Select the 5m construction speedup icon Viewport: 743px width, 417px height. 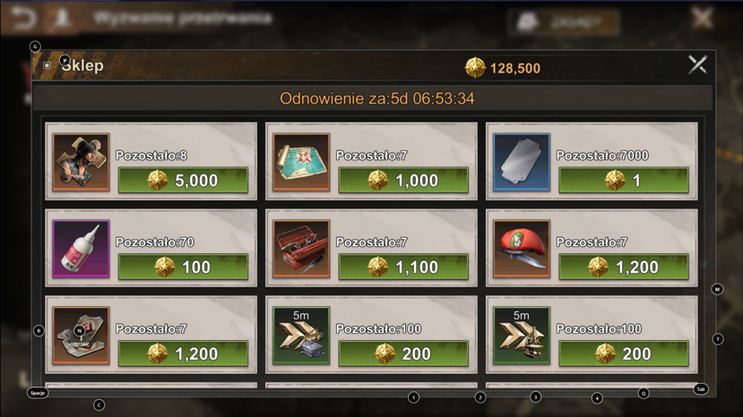tap(301, 335)
